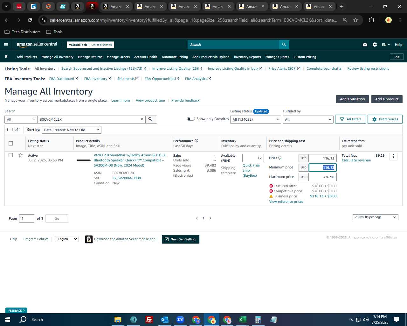Click the Performance info icon
The image size is (407, 326).
pyautogui.click(x=196, y=141)
